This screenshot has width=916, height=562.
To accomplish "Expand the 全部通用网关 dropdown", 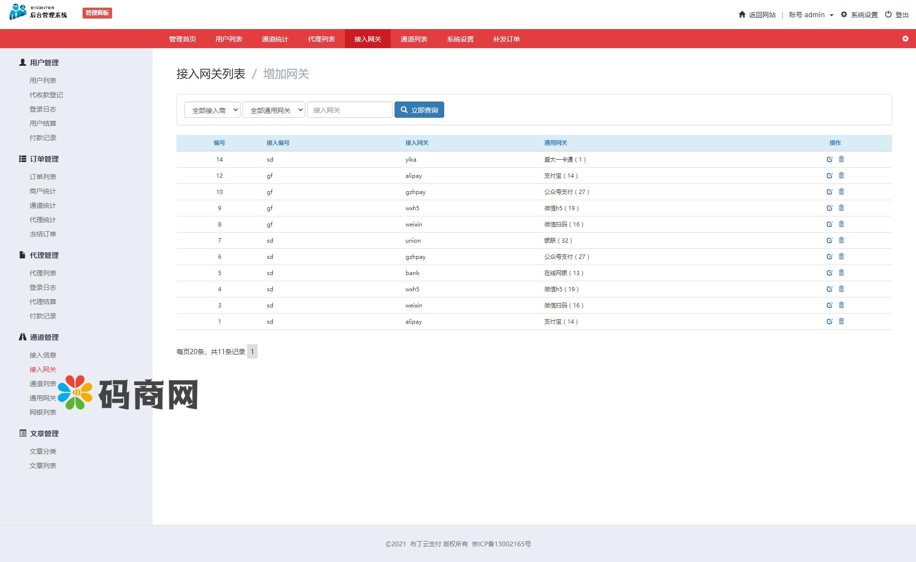I will (273, 110).
